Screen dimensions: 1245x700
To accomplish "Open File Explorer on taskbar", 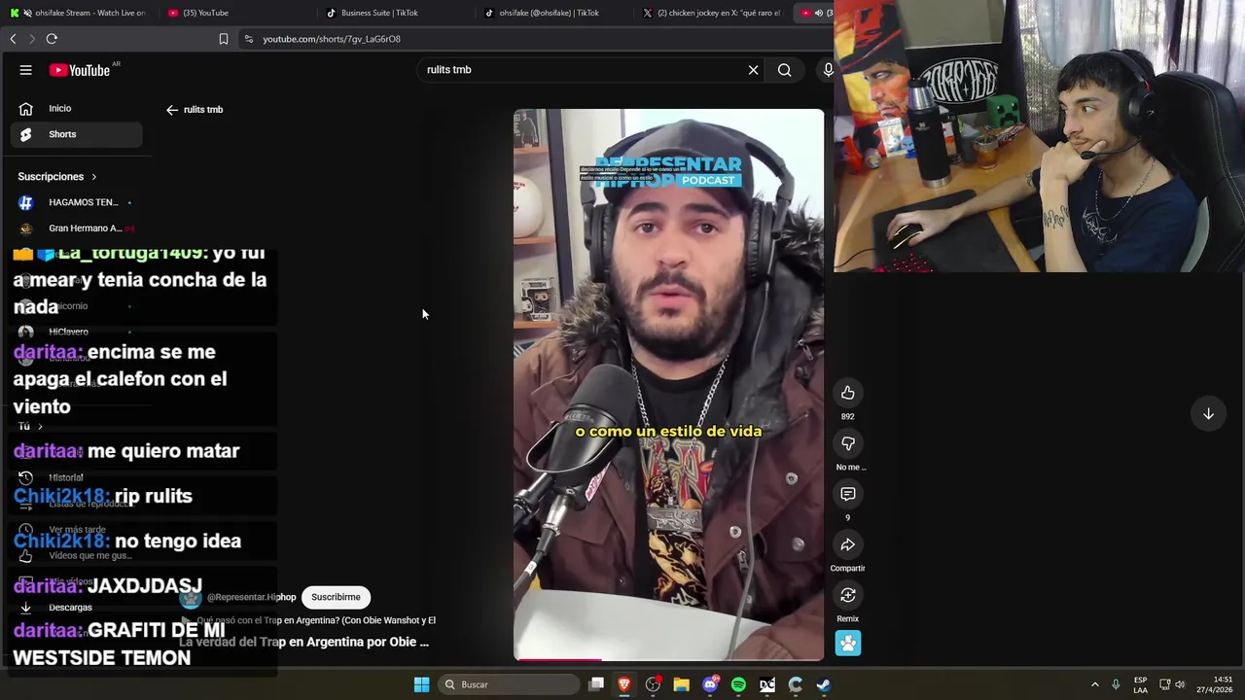I will (x=682, y=684).
